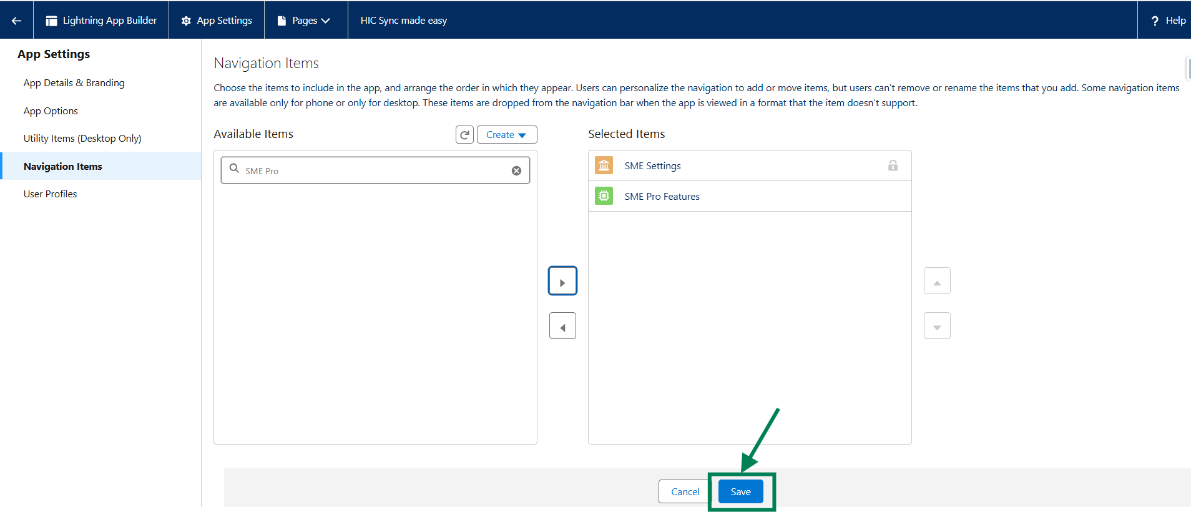Image resolution: width=1191 pixels, height=512 pixels.
Task: Cancel the navigation changes
Action: tap(685, 491)
